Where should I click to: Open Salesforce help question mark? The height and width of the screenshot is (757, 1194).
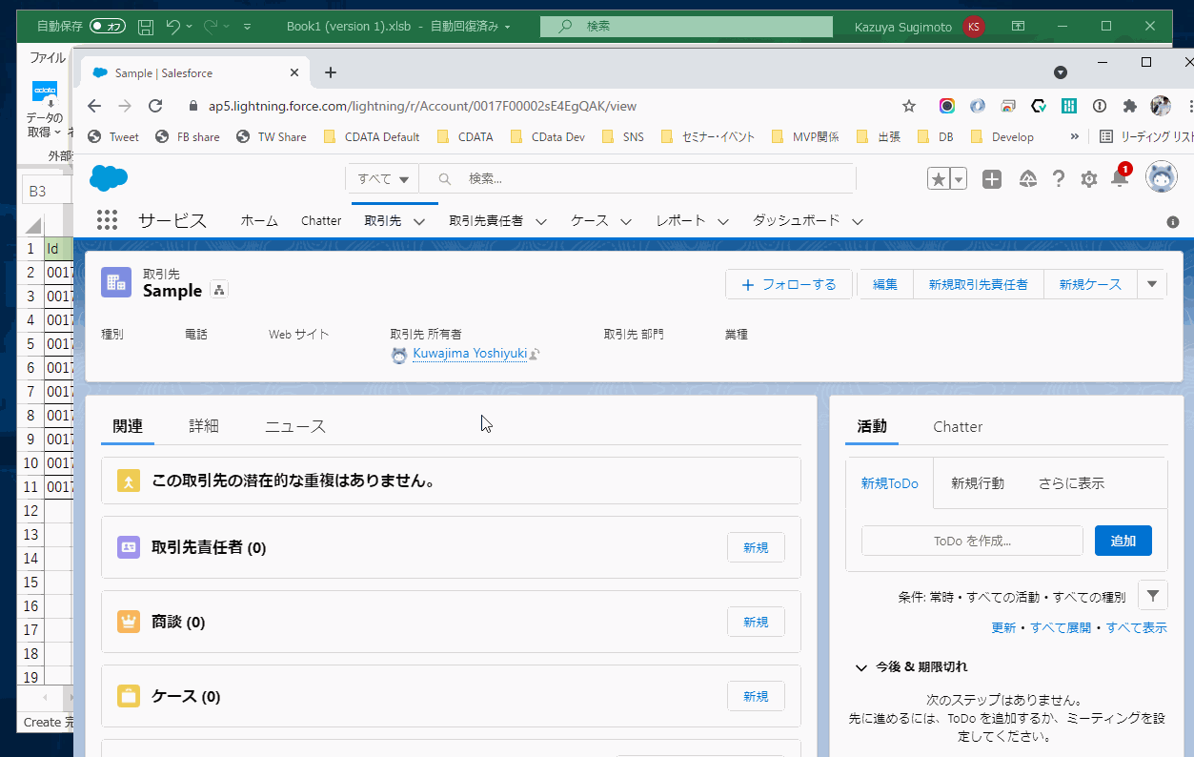click(x=1059, y=178)
